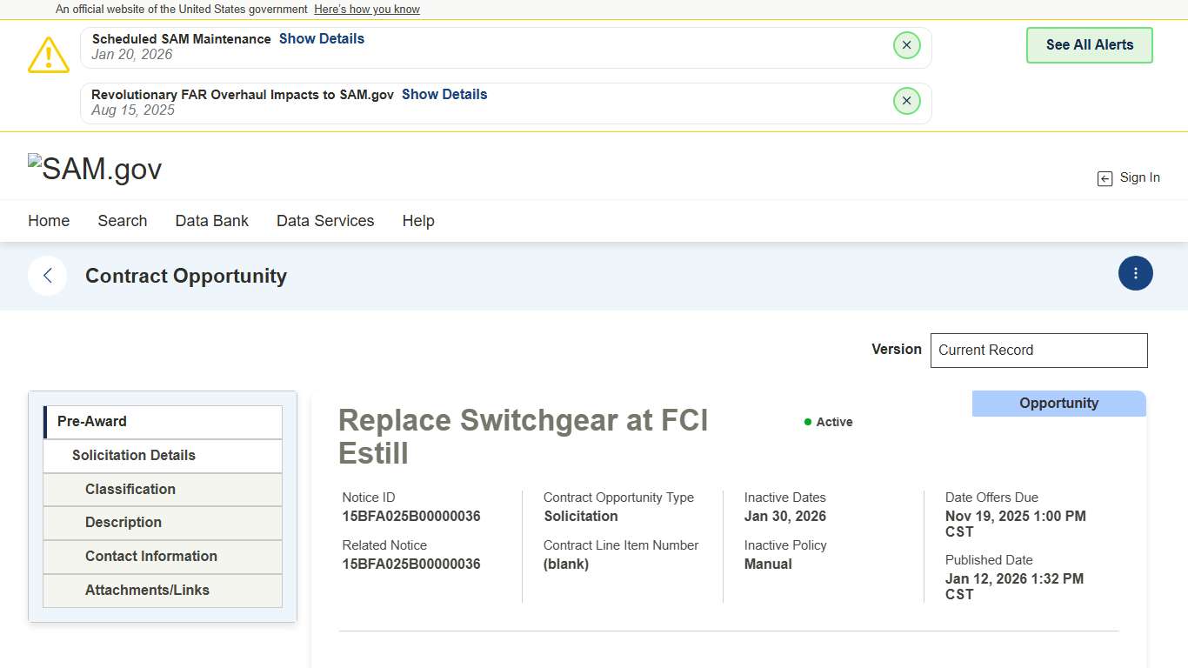The width and height of the screenshot is (1188, 668).
Task: Select Pre-Award in the side panel
Action: pyautogui.click(x=163, y=422)
